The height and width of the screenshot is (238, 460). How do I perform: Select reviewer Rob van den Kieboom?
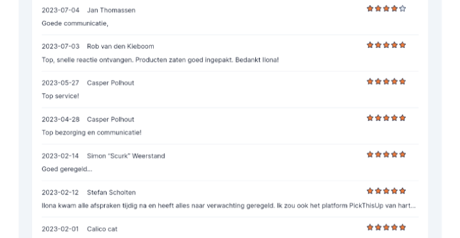[120, 47]
